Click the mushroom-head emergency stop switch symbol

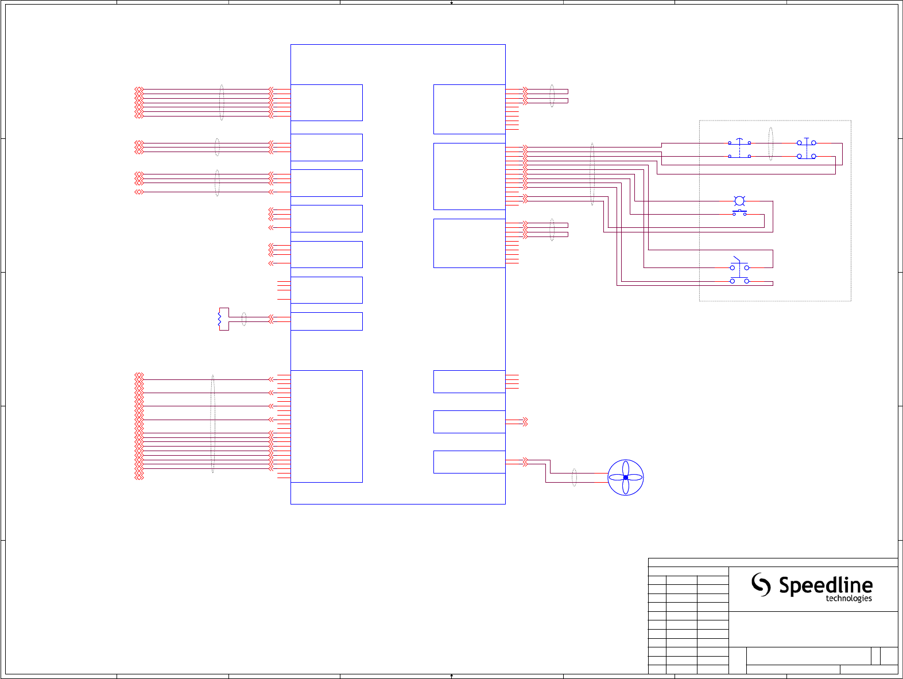tap(739, 149)
